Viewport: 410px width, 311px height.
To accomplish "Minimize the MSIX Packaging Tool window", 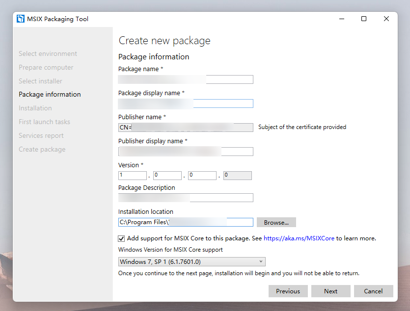I will (x=341, y=19).
